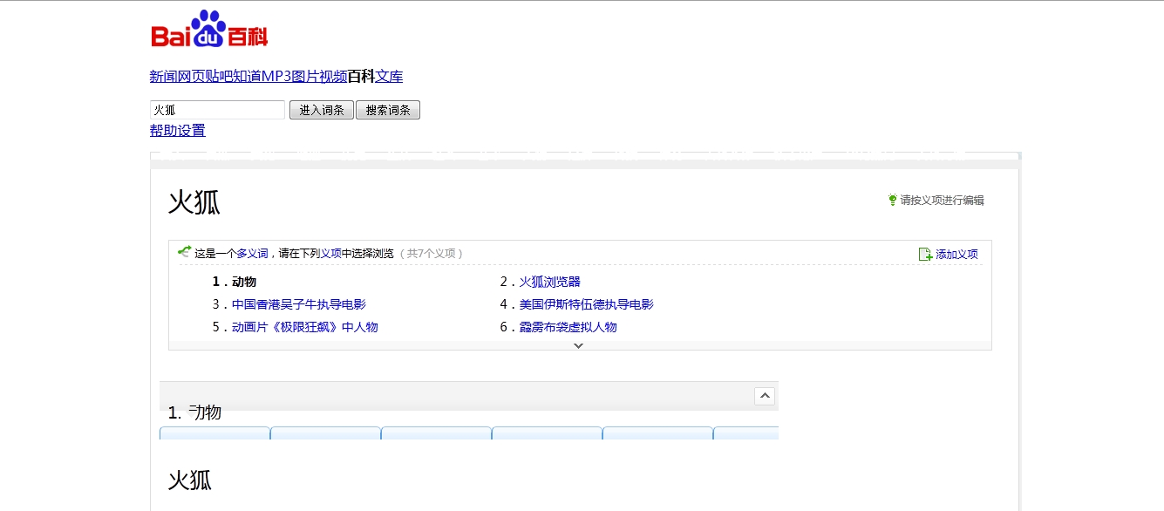This screenshot has height=511, width=1164.
Task: Click 请按义项进行编辑 link
Action: pos(943,201)
